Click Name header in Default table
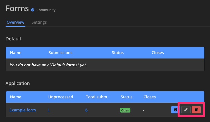 16,52
